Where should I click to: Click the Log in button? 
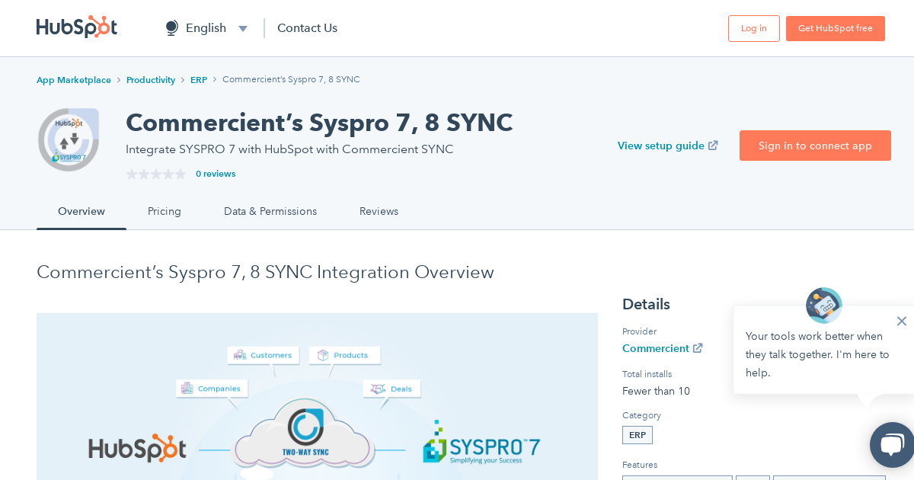pyautogui.click(x=753, y=27)
